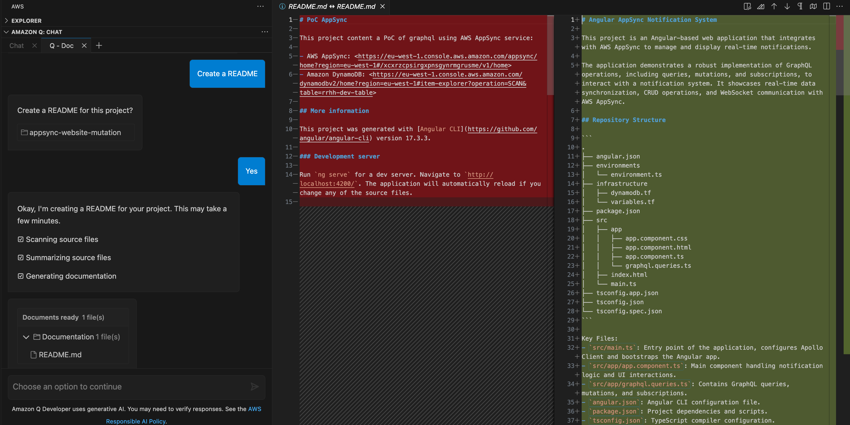Go to previous change arrow

click(x=774, y=6)
